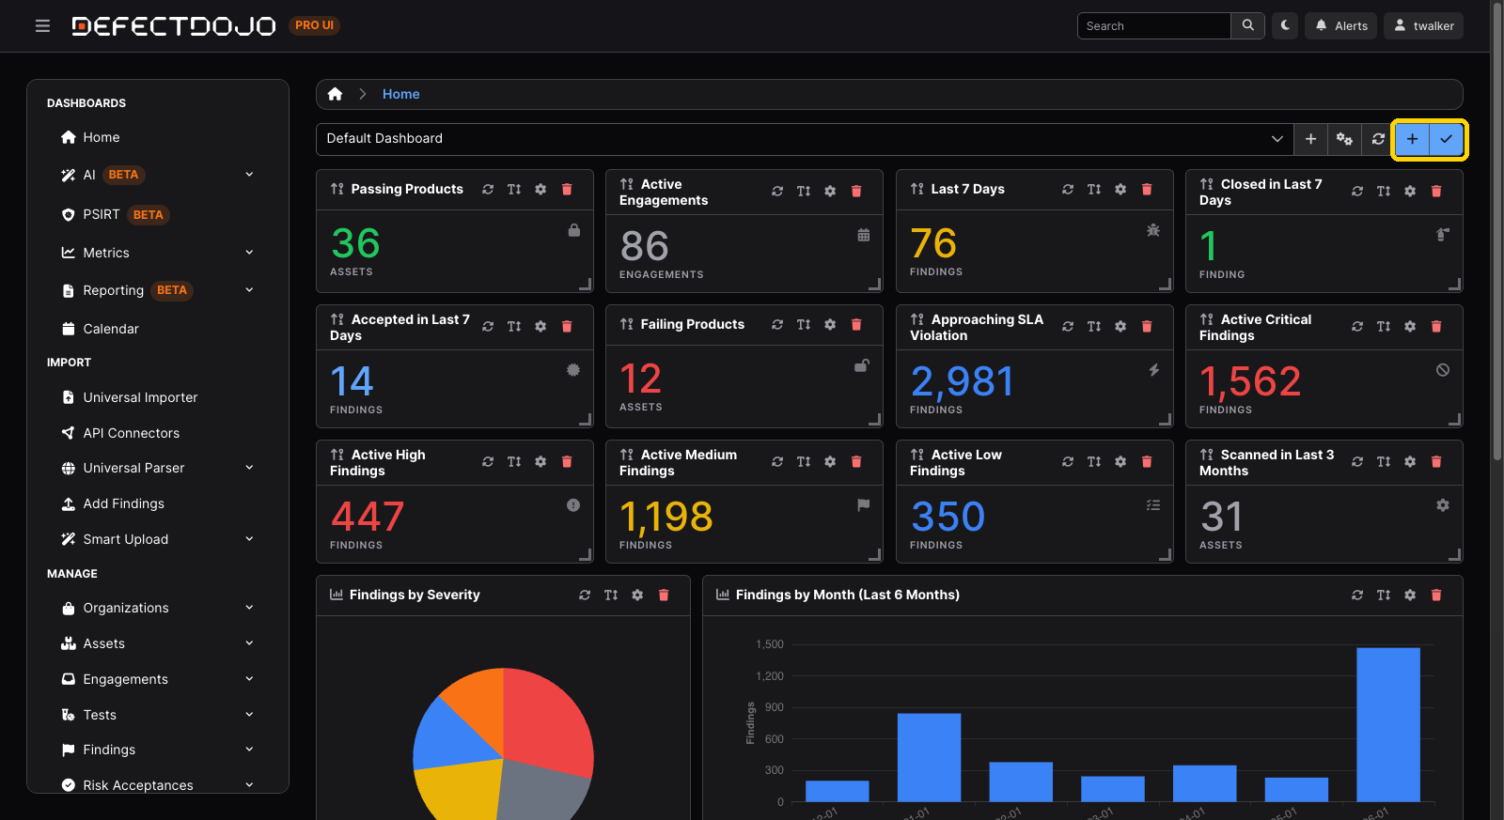Expand the AI BETA menu

(158, 175)
